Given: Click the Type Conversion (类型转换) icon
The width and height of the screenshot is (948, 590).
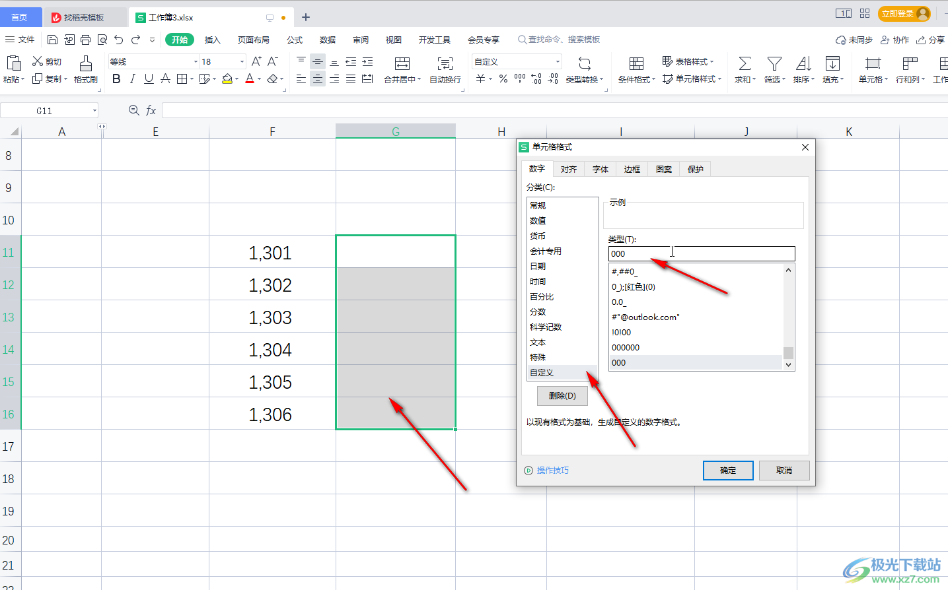Looking at the screenshot, I should [585, 63].
